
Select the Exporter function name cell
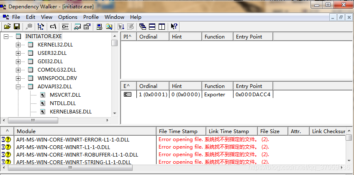[x=215, y=95]
